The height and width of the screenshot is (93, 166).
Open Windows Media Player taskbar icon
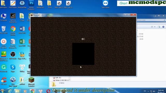[x=25, y=91]
